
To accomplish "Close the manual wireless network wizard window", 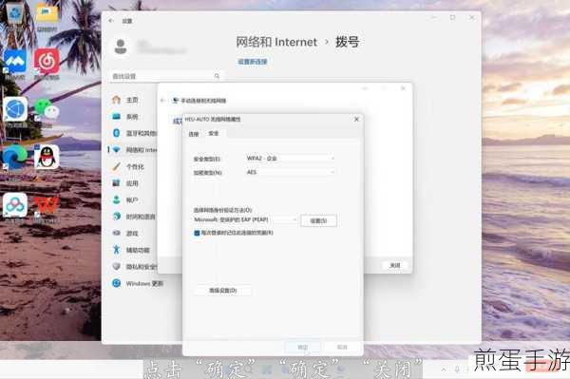I will 403,88.
